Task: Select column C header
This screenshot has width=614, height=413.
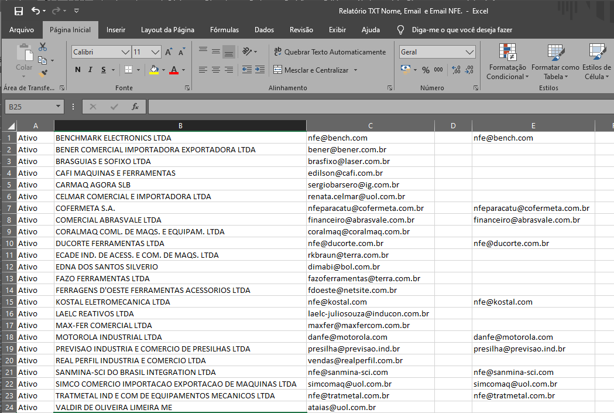Action: 371,126
